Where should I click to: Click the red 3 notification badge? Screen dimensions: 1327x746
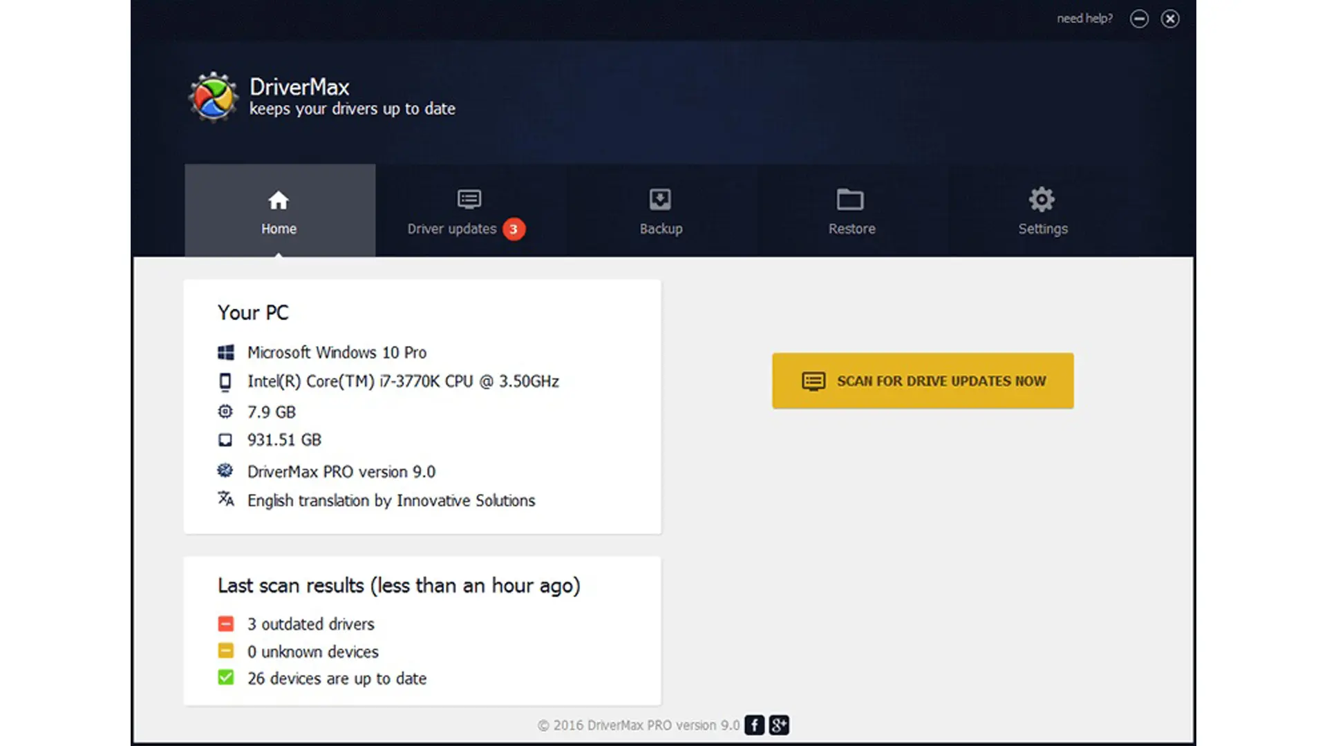[x=514, y=229]
